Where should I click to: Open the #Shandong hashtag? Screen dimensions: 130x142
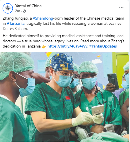click(x=43, y=18)
